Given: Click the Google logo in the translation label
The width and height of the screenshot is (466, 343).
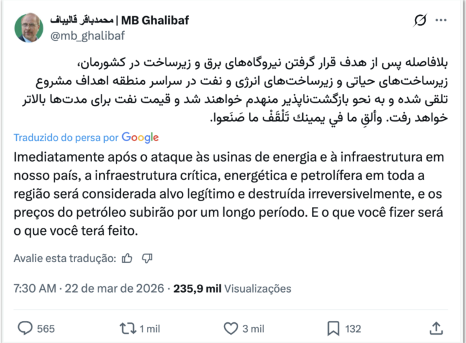Looking at the screenshot, I should click(140, 137).
